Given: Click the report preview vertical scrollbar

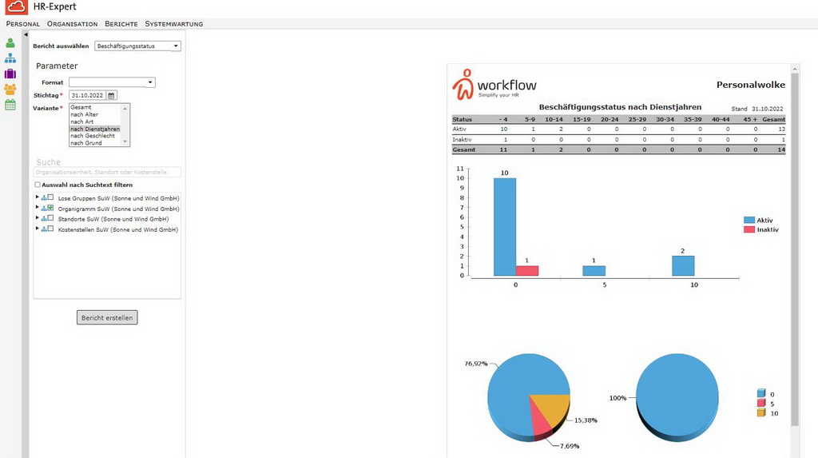Looking at the screenshot, I should 795,249.
